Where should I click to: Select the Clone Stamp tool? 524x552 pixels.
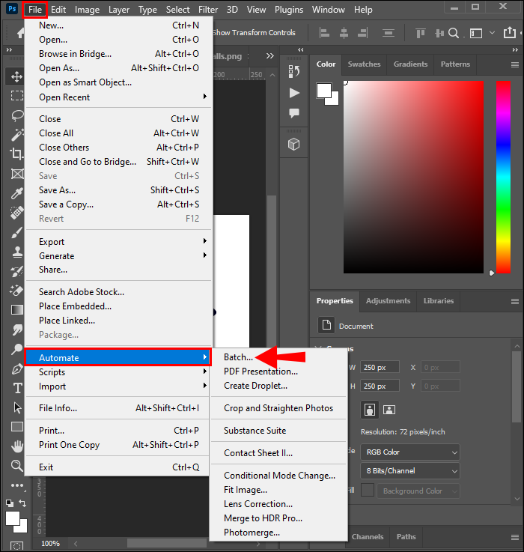coord(17,252)
